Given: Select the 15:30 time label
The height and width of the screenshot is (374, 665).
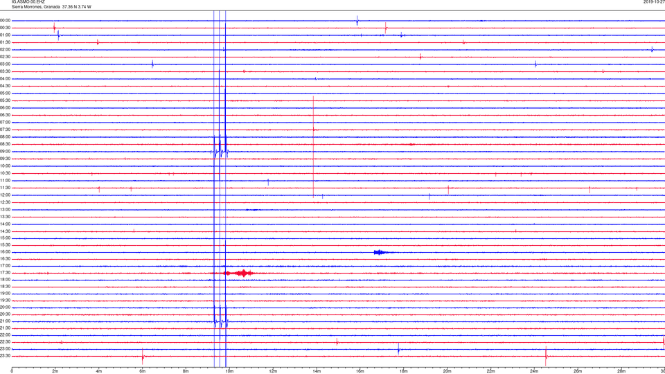Looking at the screenshot, I should point(5,244).
